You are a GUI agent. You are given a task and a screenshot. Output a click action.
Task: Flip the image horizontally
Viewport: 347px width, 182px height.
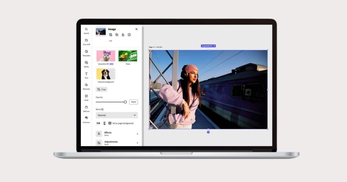[98, 123]
